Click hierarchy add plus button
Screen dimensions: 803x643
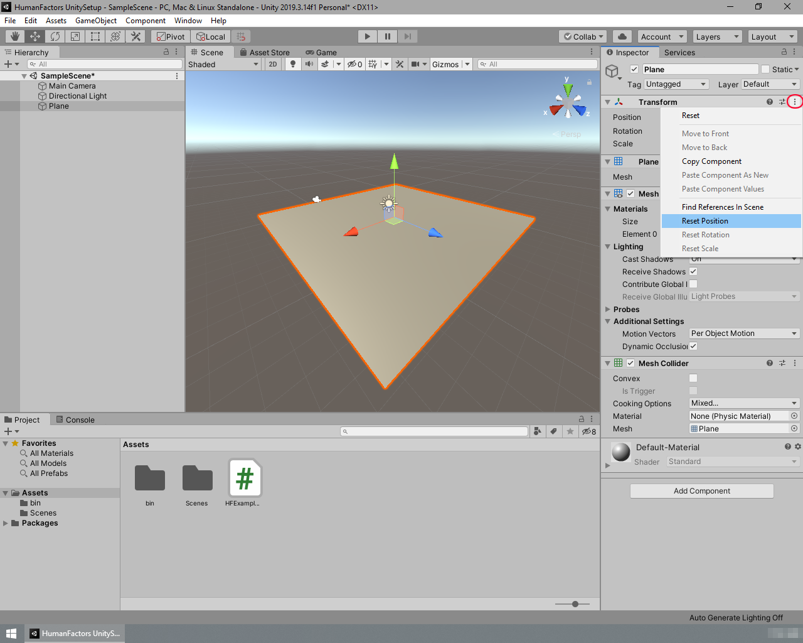pyautogui.click(x=8, y=64)
